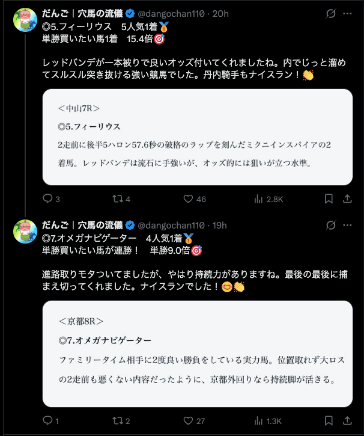Like the tweet with 46 likes

coord(188,199)
